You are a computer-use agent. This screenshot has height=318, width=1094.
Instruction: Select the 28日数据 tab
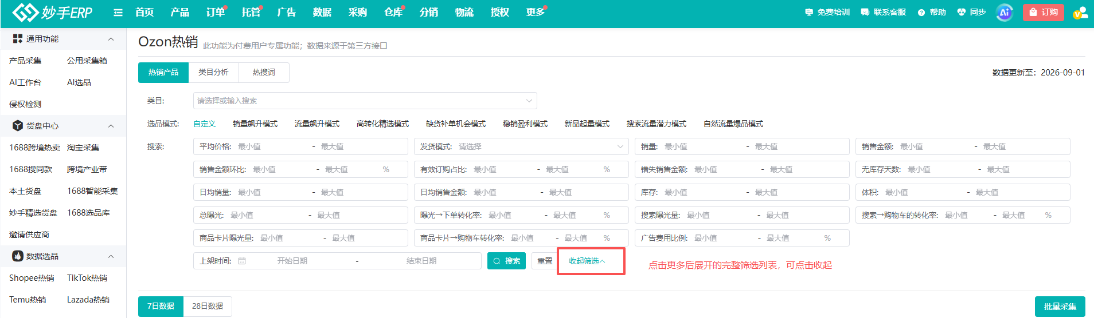click(208, 307)
